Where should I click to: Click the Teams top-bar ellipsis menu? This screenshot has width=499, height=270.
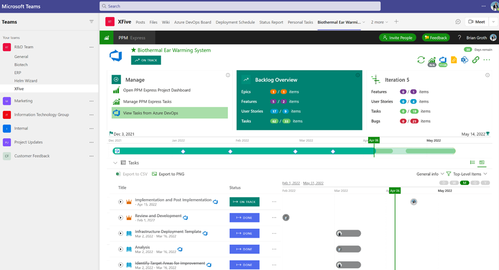(484, 6)
